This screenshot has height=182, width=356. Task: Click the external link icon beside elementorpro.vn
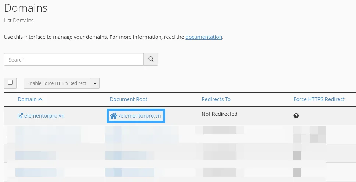pyautogui.click(x=20, y=116)
